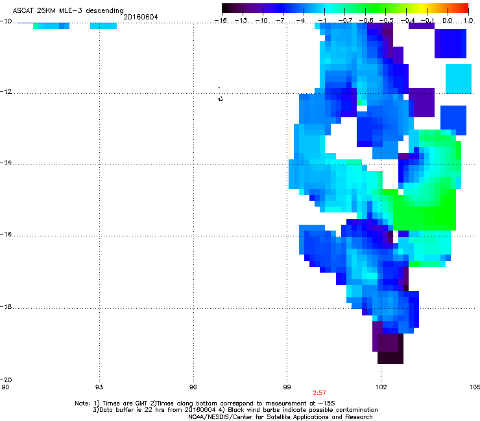
Task: Click the latitude label -12
Action: pos(6,92)
